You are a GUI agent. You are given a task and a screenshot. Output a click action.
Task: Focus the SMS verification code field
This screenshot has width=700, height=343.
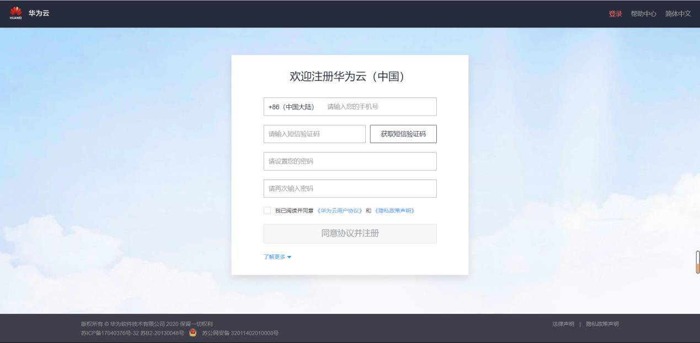[x=314, y=134]
